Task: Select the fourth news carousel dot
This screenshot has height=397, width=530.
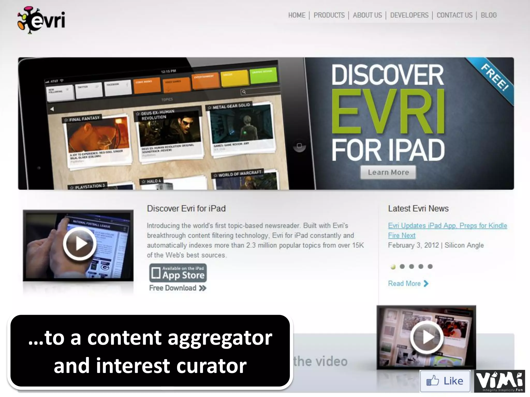Action: point(421,266)
